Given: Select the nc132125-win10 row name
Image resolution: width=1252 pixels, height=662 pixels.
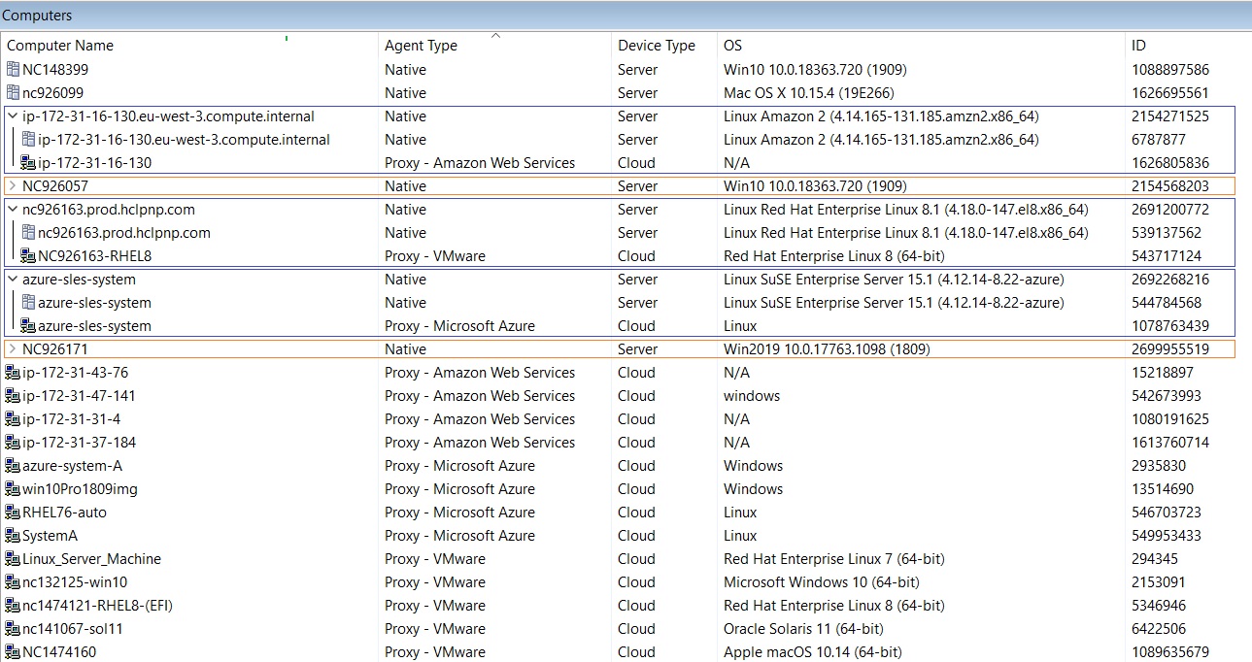Looking at the screenshot, I should pos(75,582).
